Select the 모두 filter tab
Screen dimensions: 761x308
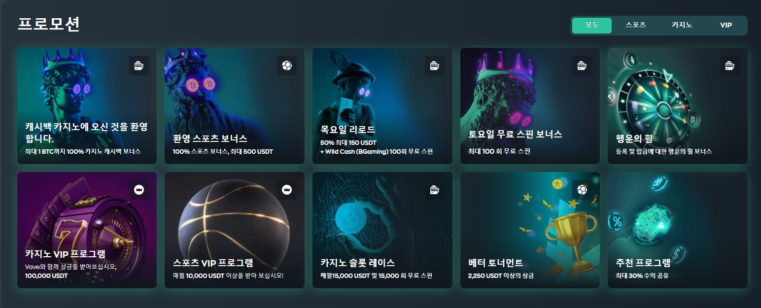tap(592, 26)
